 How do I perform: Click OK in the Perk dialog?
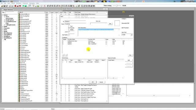point(92,82)
